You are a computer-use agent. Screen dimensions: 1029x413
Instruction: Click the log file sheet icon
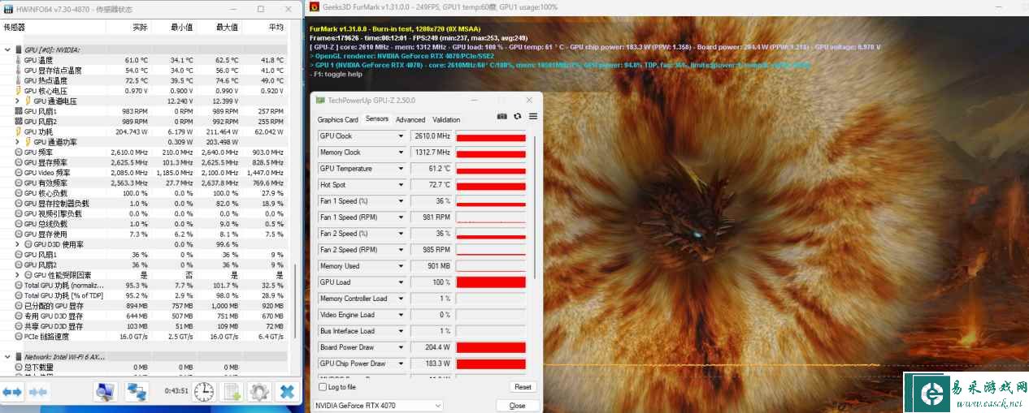(x=232, y=392)
